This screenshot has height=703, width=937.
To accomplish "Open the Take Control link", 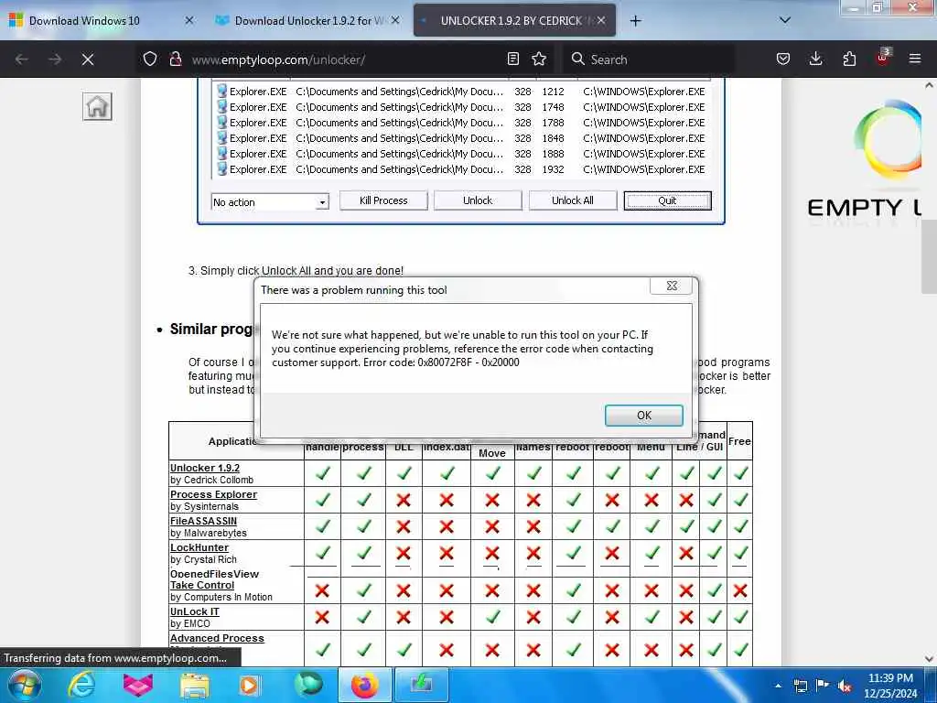I will 202,585.
